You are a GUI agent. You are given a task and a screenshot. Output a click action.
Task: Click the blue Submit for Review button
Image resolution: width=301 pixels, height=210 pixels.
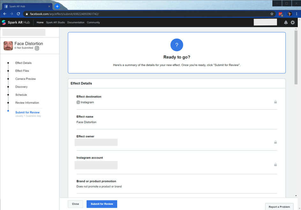pyautogui.click(x=102, y=204)
